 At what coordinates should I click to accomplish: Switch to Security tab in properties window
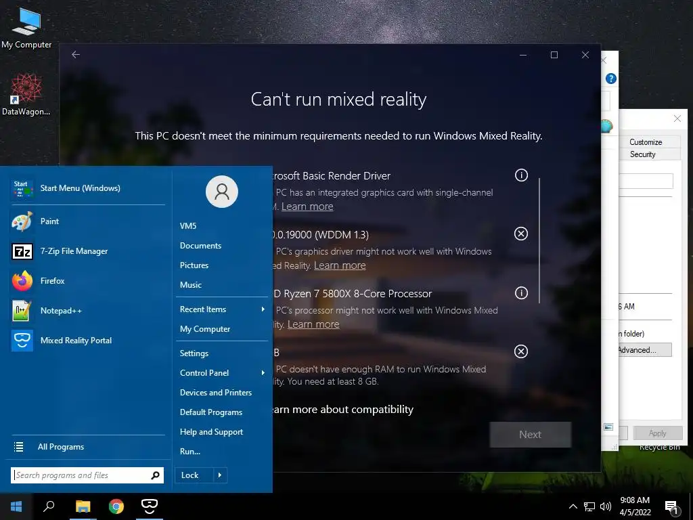pos(642,154)
